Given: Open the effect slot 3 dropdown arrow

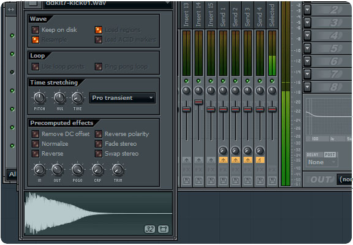Looking at the screenshot, I should pyautogui.click(x=307, y=23).
